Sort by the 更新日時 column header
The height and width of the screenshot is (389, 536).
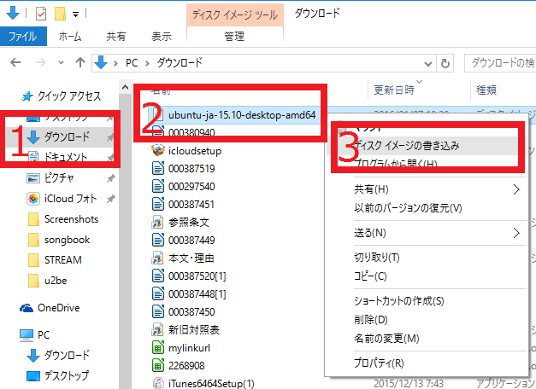point(394,90)
